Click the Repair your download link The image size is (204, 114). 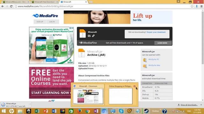(156, 32)
